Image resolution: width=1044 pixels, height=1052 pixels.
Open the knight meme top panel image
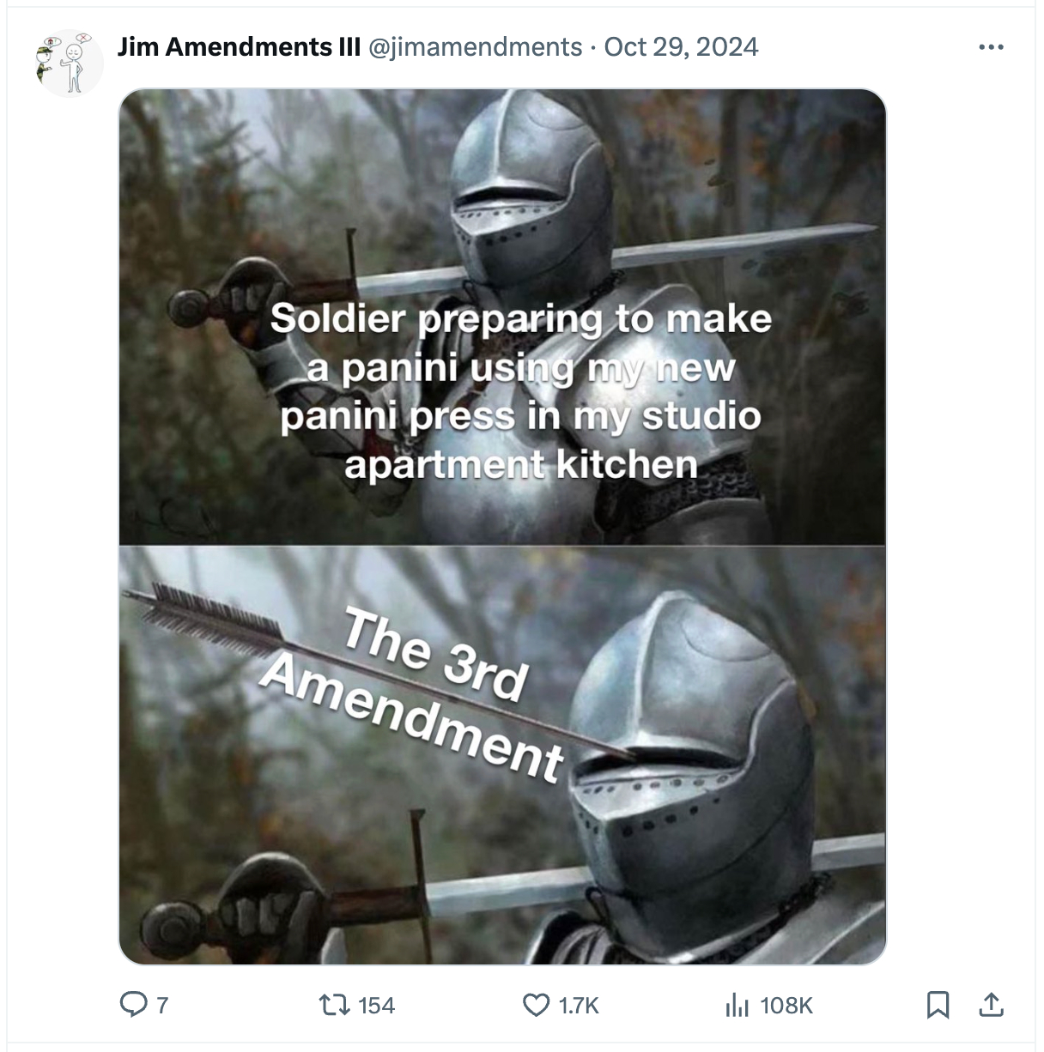coord(502,317)
